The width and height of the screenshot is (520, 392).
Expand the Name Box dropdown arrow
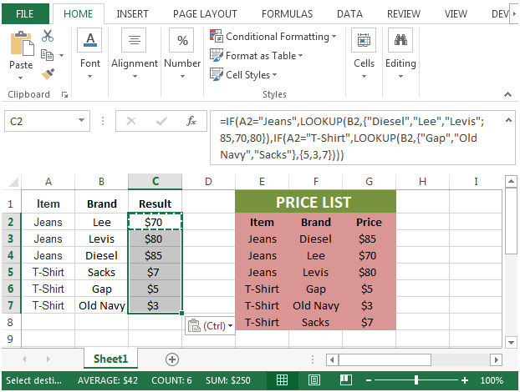[x=81, y=120]
